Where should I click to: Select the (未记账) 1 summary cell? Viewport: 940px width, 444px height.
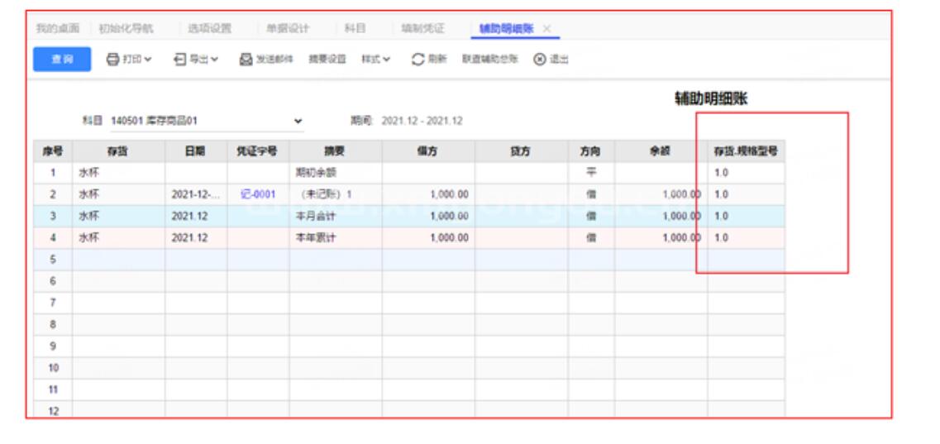coord(336,195)
